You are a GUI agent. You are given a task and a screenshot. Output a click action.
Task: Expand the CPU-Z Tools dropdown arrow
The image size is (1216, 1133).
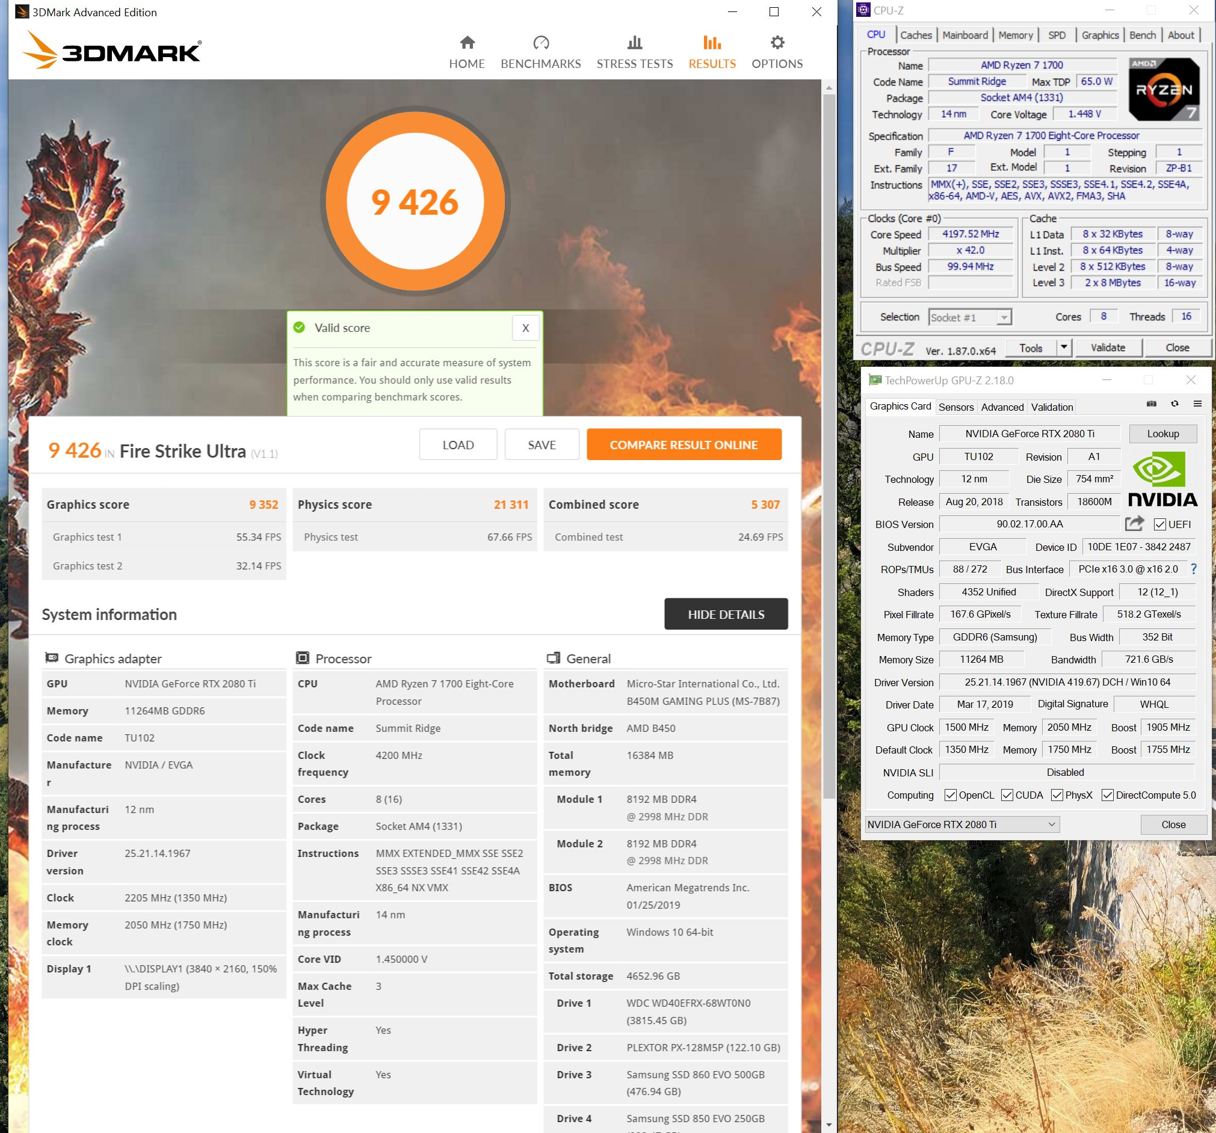(1064, 348)
